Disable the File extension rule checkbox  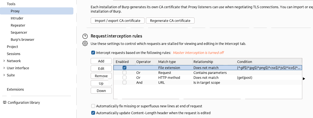pyautogui.click(x=124, y=68)
